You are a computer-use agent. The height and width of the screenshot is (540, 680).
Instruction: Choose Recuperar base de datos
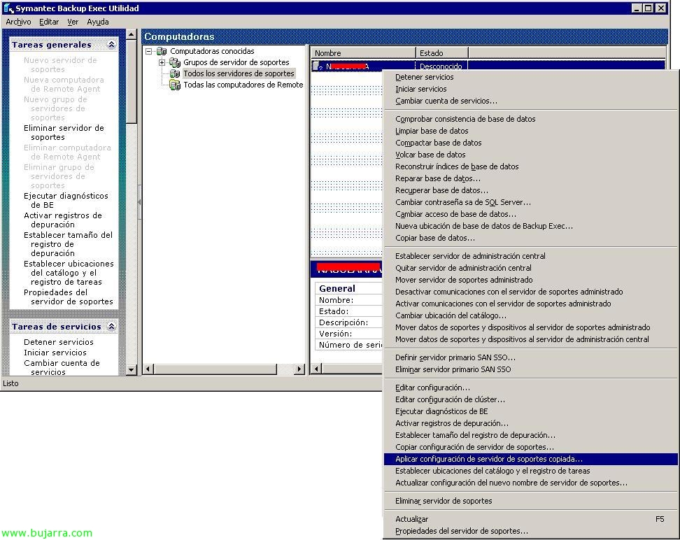[x=531, y=190]
